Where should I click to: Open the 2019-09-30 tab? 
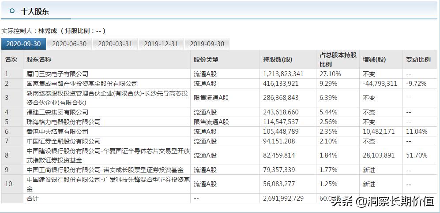[207, 44]
